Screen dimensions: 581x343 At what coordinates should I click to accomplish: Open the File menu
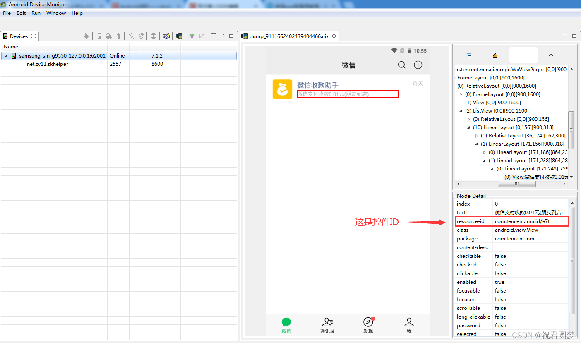point(7,13)
